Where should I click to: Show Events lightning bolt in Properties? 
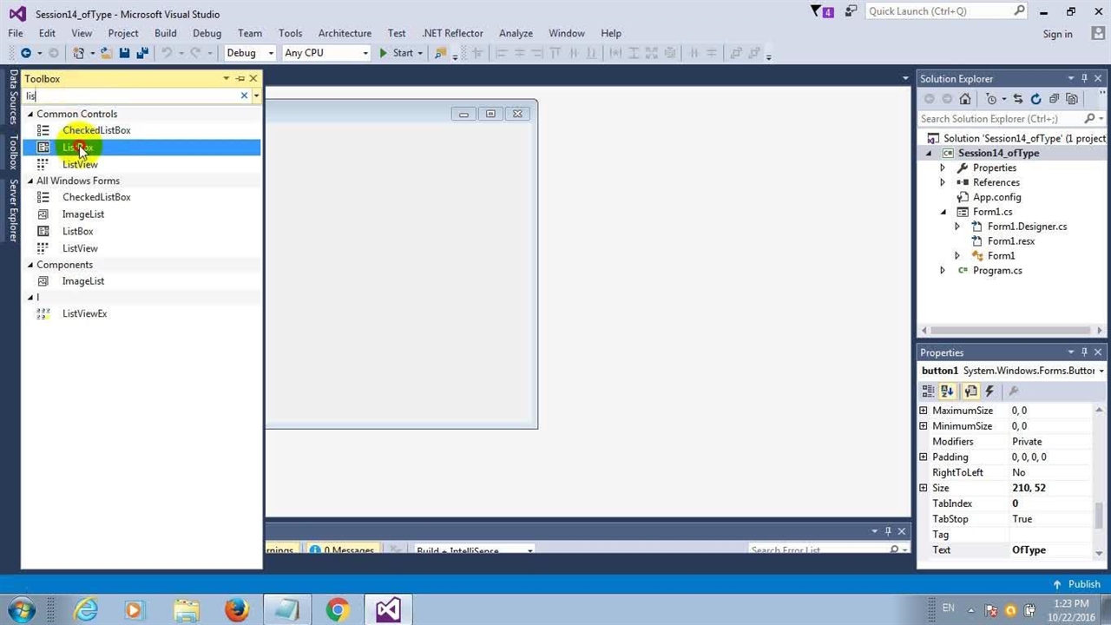(x=989, y=391)
